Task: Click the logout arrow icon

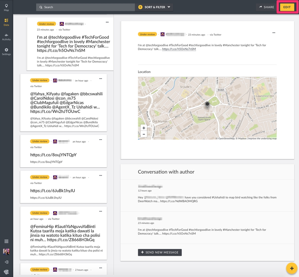Action: (x=6, y=262)
